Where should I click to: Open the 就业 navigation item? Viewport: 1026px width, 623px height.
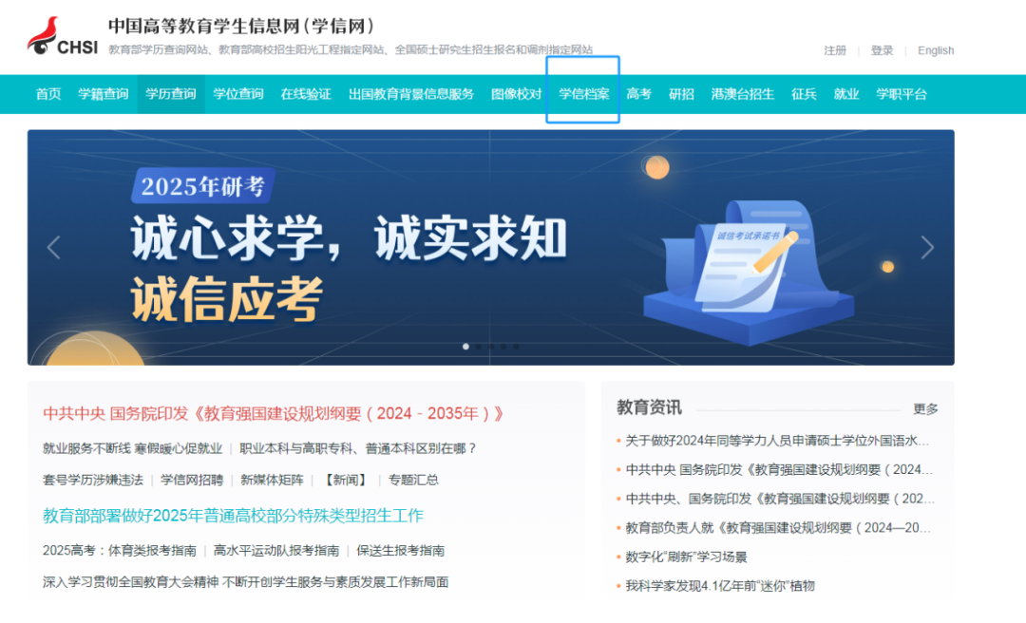click(846, 94)
